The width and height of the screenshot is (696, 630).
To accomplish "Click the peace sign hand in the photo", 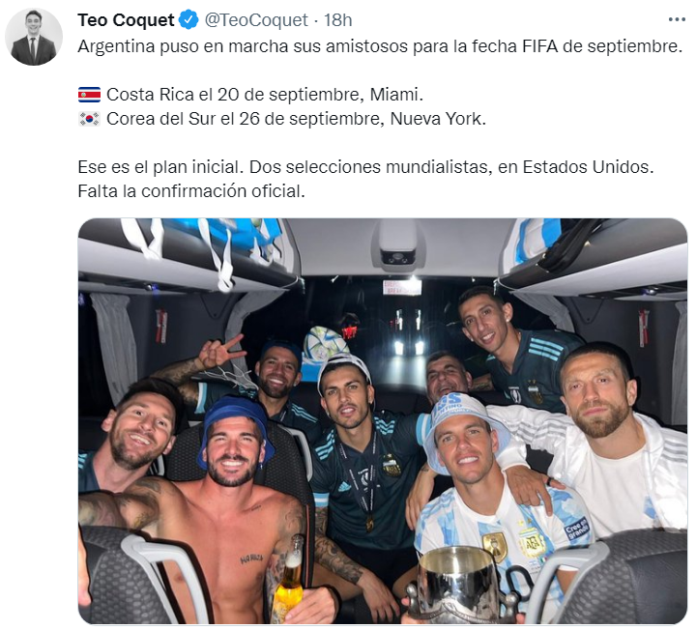I will tap(218, 350).
